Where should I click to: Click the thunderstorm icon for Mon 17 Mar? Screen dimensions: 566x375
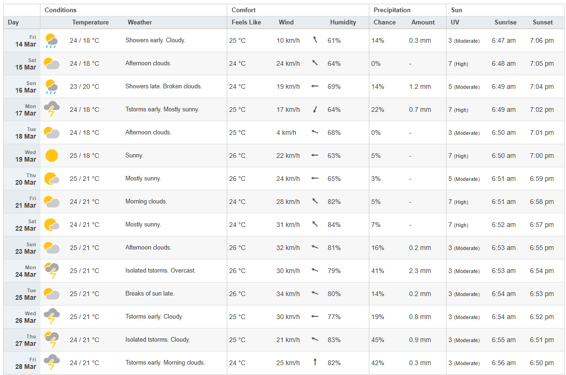[51, 109]
